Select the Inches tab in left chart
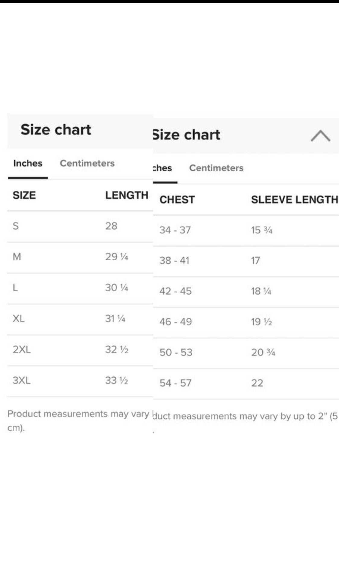Image resolution: width=339 pixels, height=561 pixels. click(x=28, y=163)
